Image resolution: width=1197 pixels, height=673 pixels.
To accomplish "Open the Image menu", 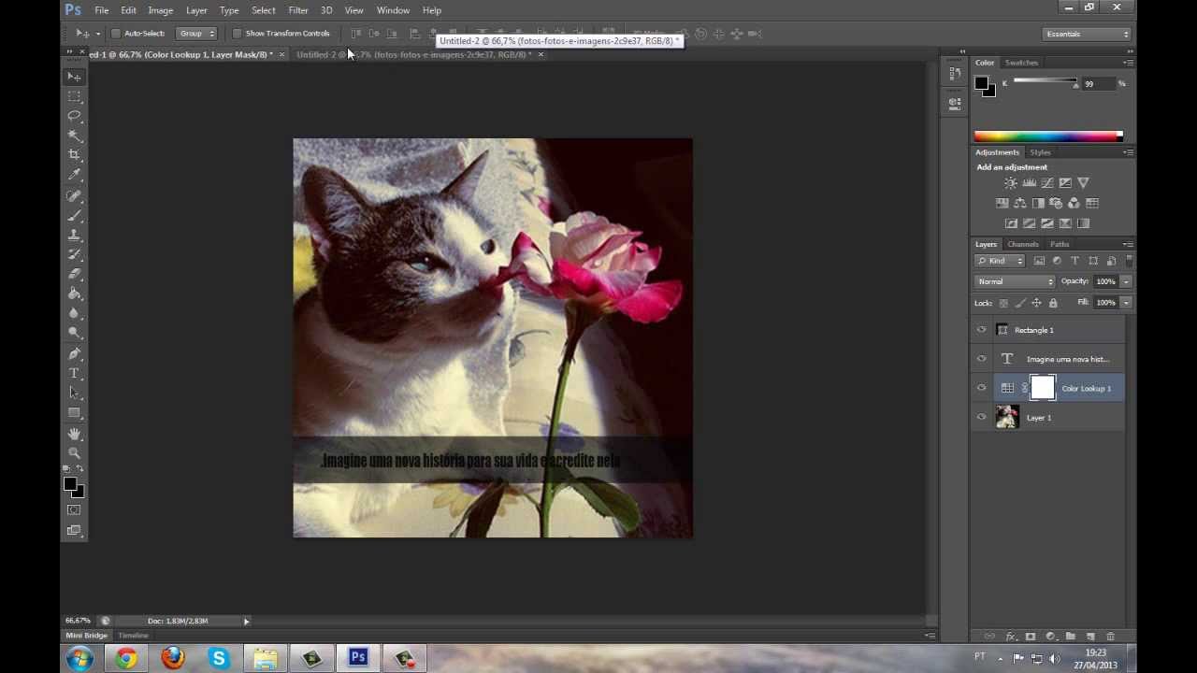I will [x=161, y=10].
